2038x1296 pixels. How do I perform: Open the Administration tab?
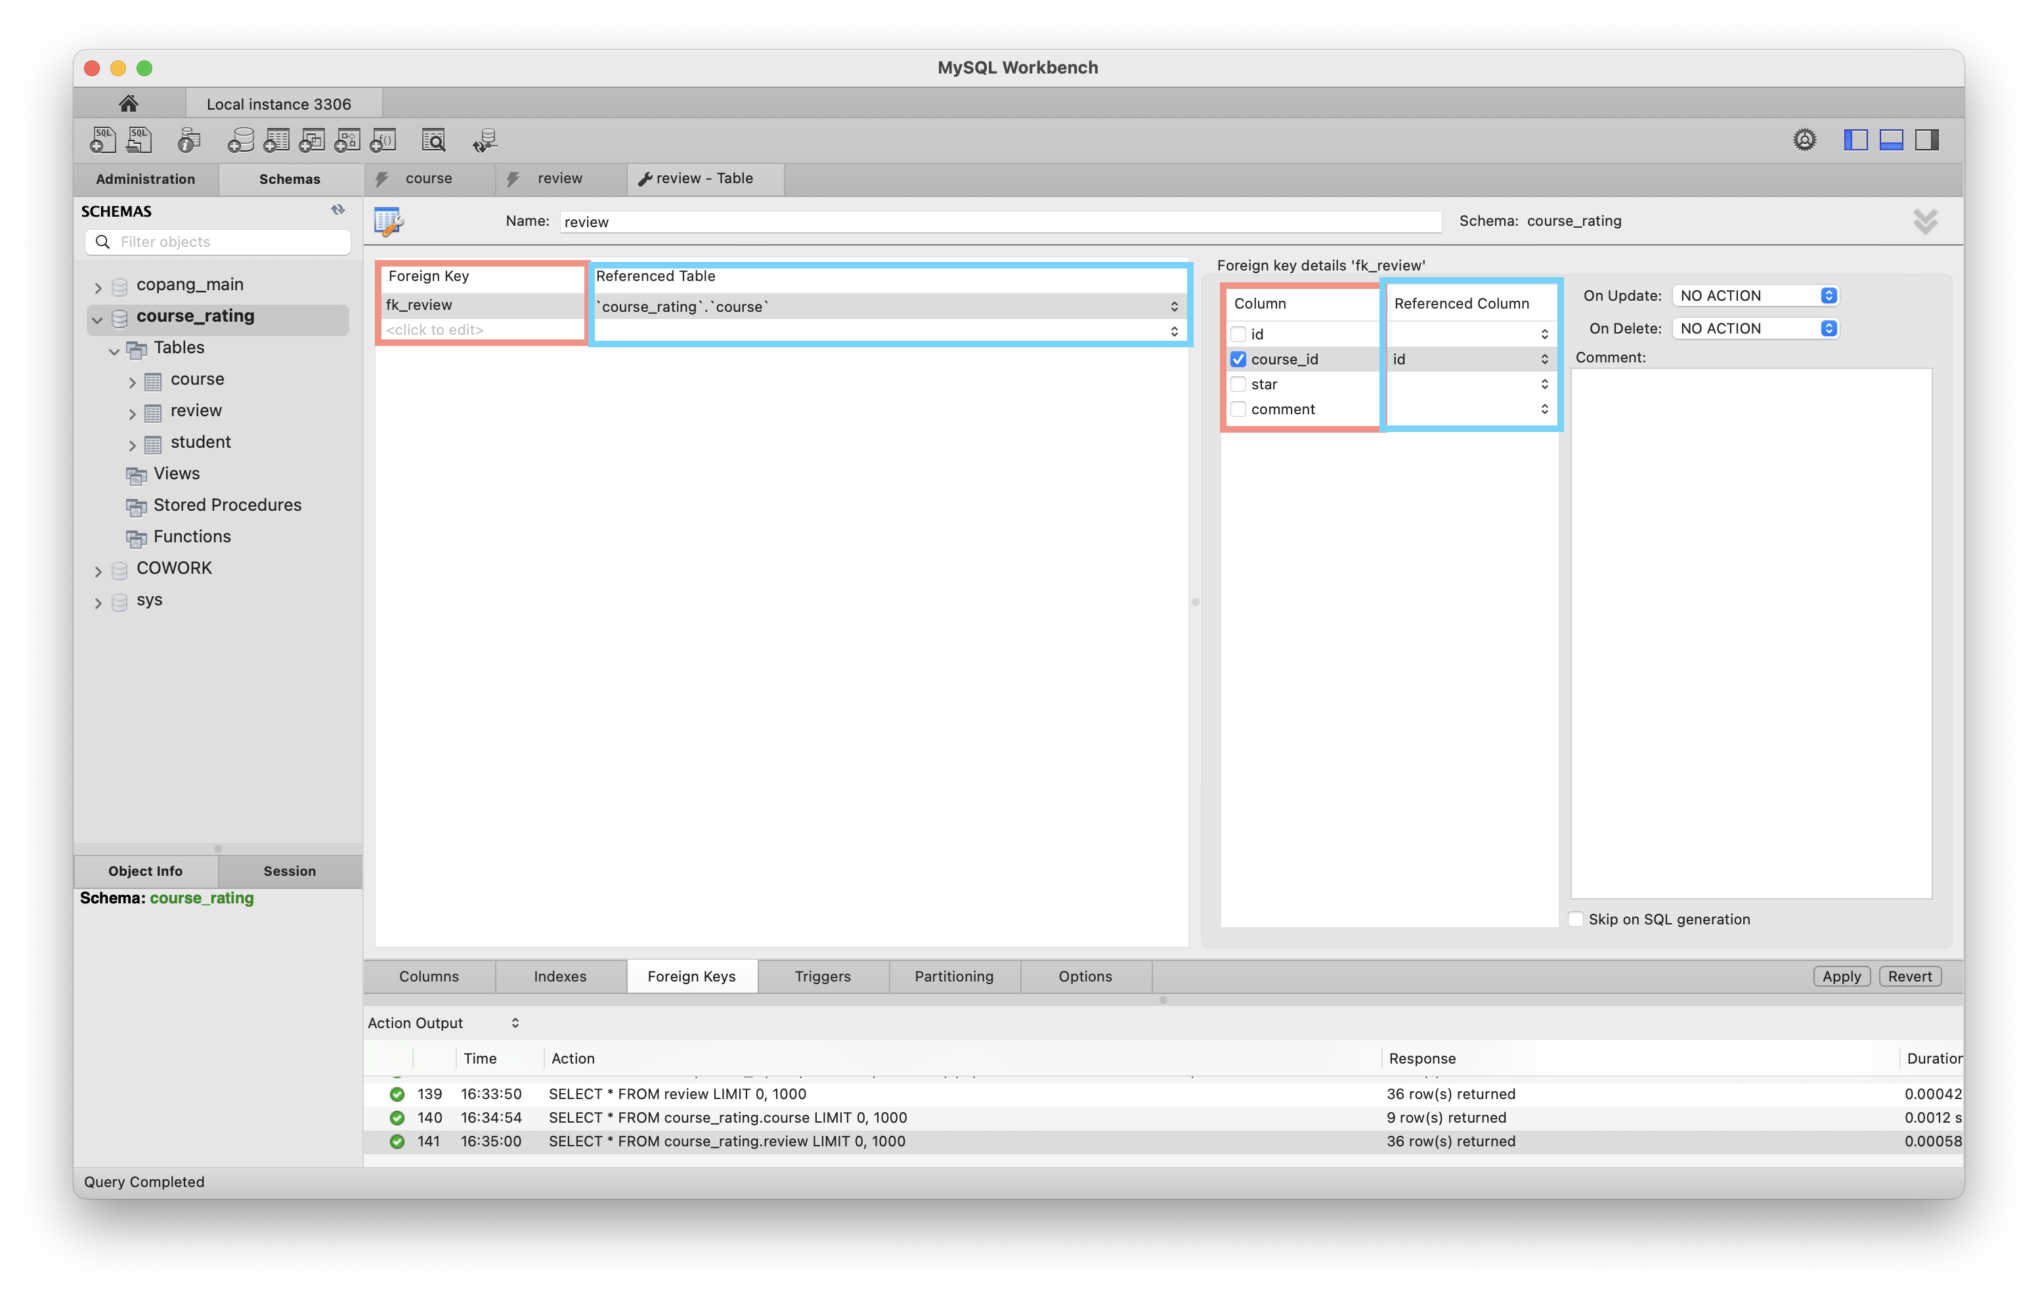click(146, 179)
